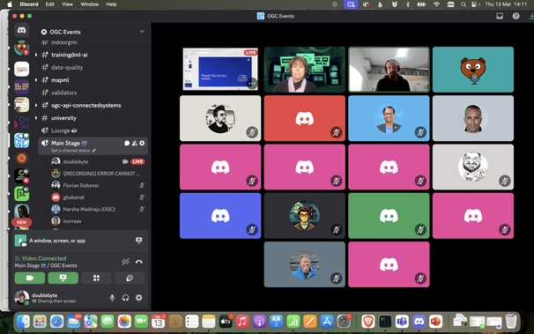Select man with headphones video tile
Image resolution: width=534 pixels, height=334 pixels.
(389, 70)
